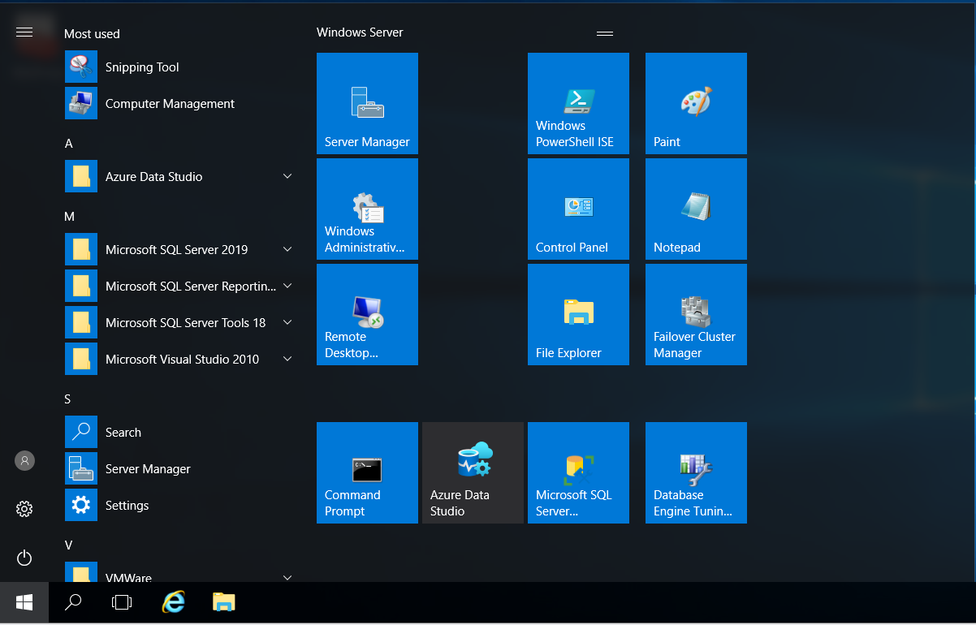Launch Internet Explorer from taskbar
Viewport: 976px width, 625px height.
tap(173, 602)
